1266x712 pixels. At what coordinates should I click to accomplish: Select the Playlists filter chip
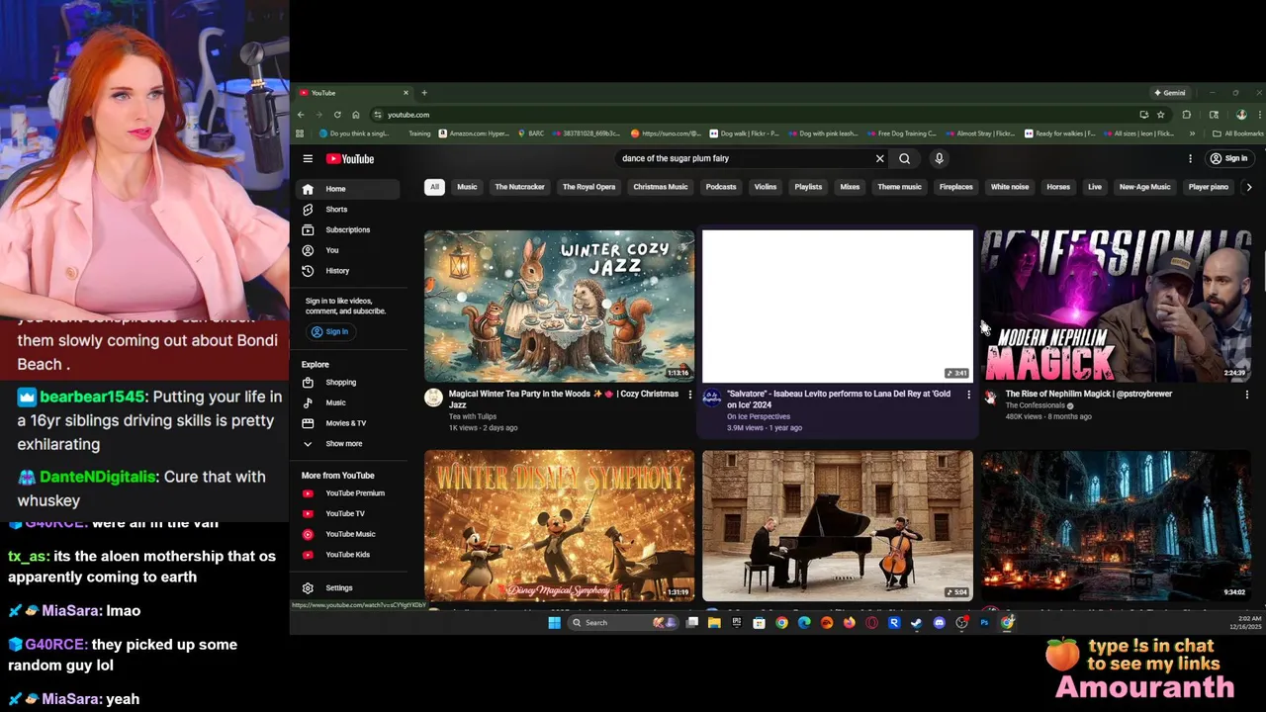[808, 187]
